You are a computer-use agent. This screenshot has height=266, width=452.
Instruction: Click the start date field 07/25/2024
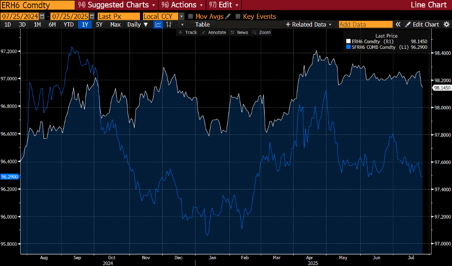point(20,16)
